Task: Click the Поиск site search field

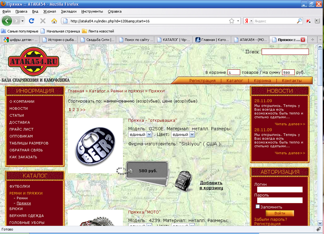Action: coord(285,52)
